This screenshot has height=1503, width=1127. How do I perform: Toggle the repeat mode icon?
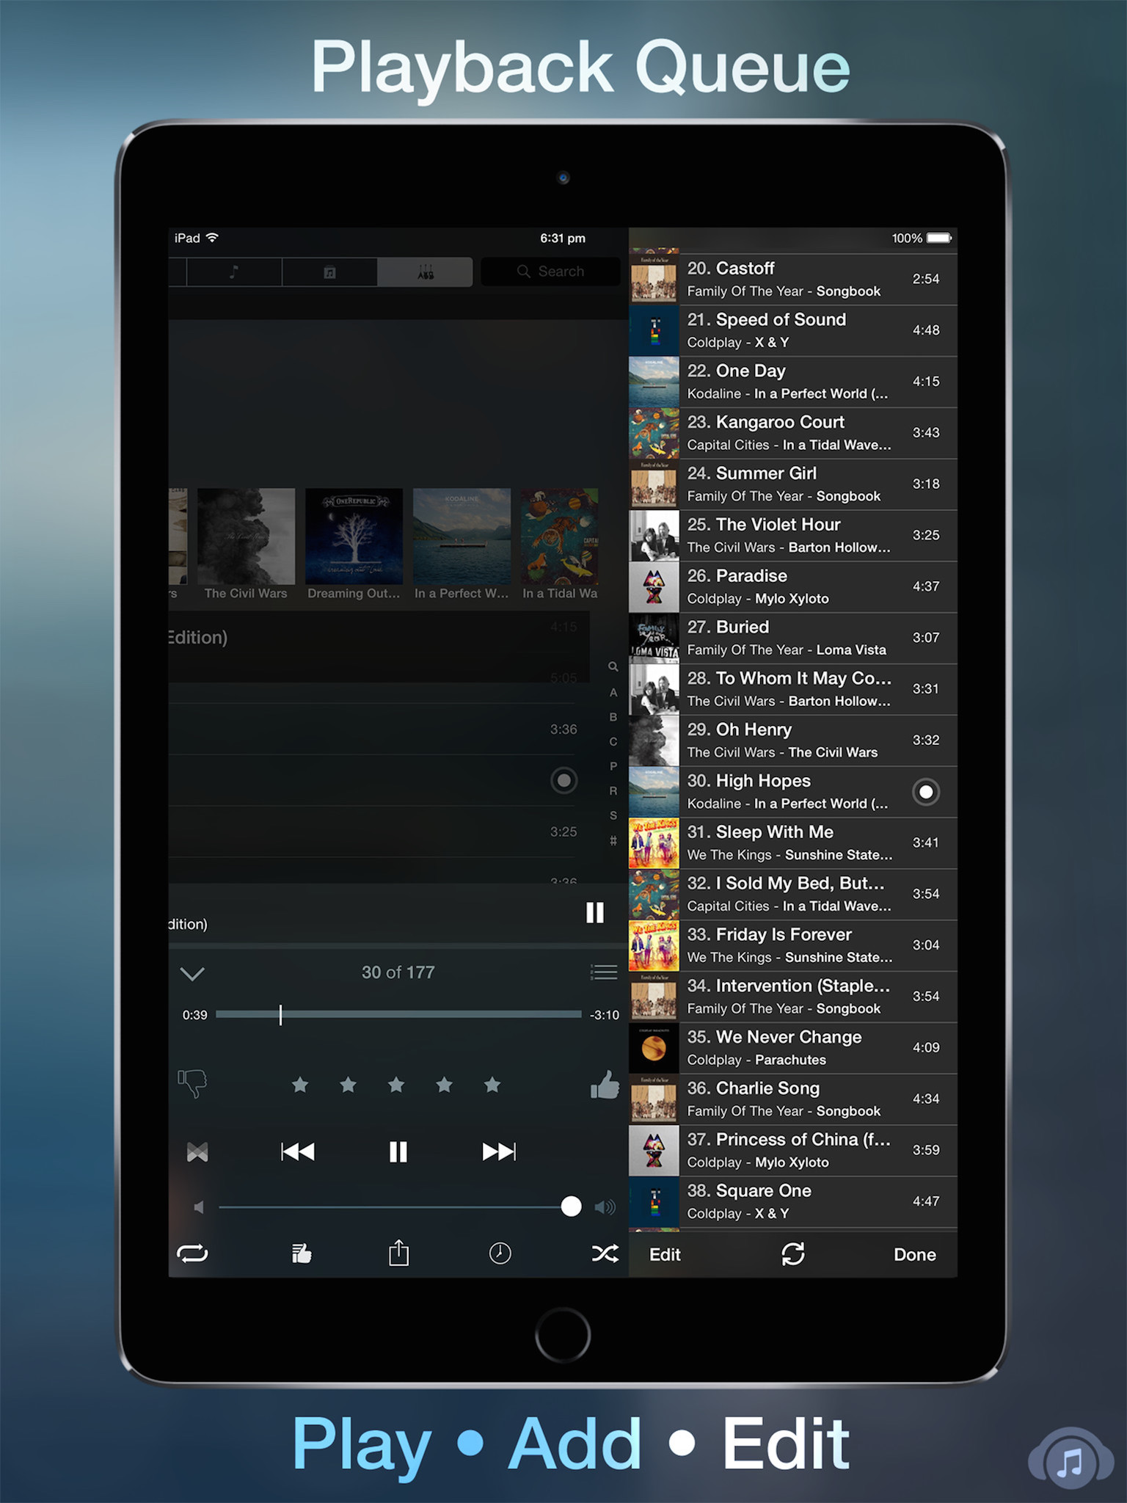192,1253
